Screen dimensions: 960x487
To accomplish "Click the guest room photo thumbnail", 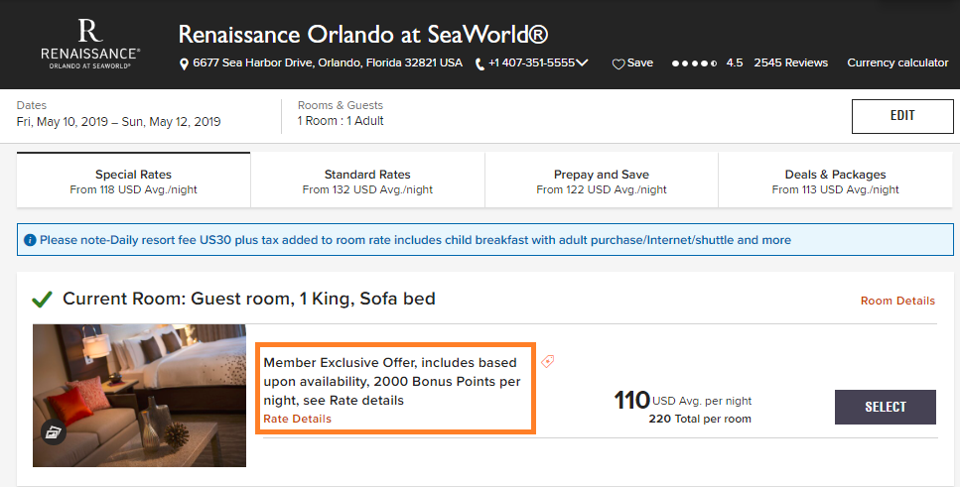I will pyautogui.click(x=140, y=396).
